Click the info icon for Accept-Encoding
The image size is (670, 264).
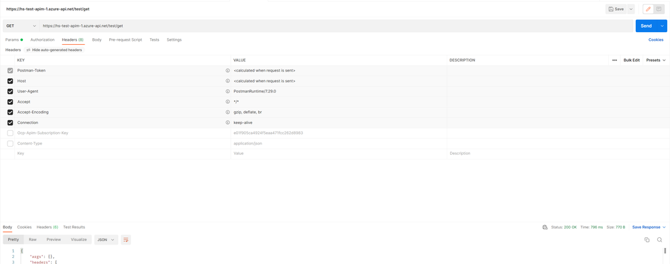pos(228,113)
